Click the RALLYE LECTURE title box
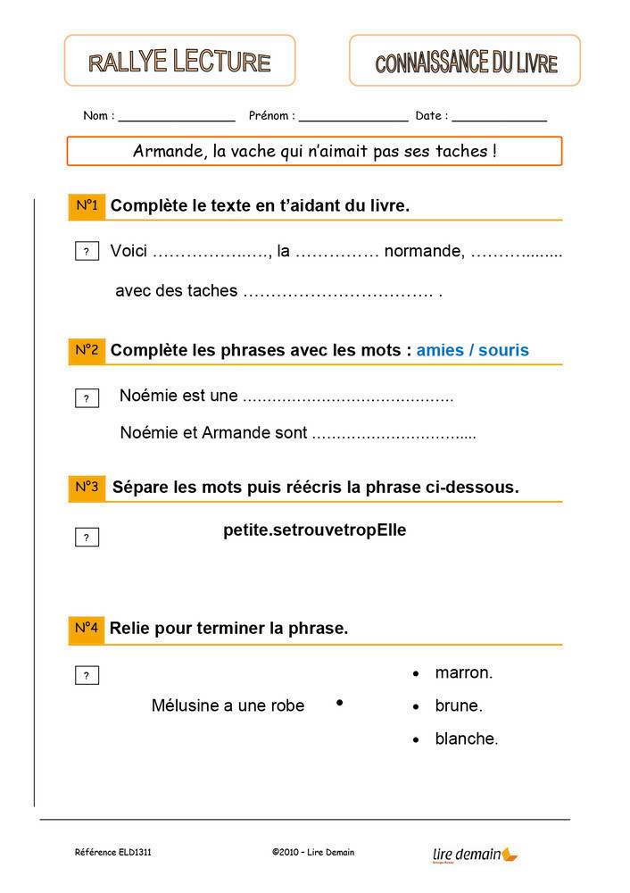Image resolution: width=630 pixels, height=893 pixels. (x=179, y=61)
